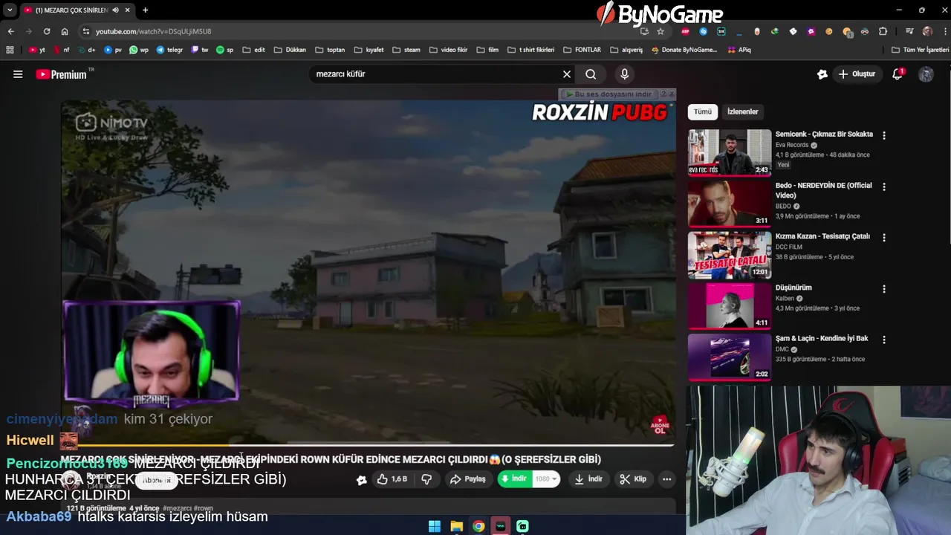Go back with the browser back arrow
Viewport: 951px width, 535px height.
(x=10, y=31)
